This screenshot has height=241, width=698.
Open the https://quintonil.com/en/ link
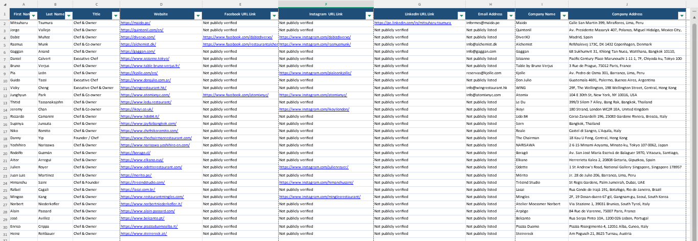point(142,30)
